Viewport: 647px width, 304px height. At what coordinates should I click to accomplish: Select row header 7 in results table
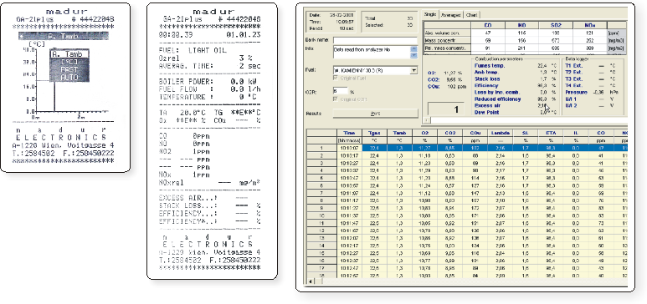[322, 192]
